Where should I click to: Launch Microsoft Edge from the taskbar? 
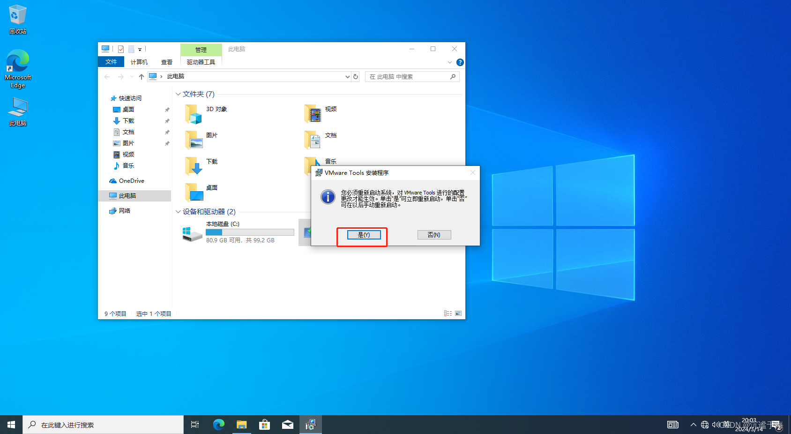pyautogui.click(x=218, y=424)
